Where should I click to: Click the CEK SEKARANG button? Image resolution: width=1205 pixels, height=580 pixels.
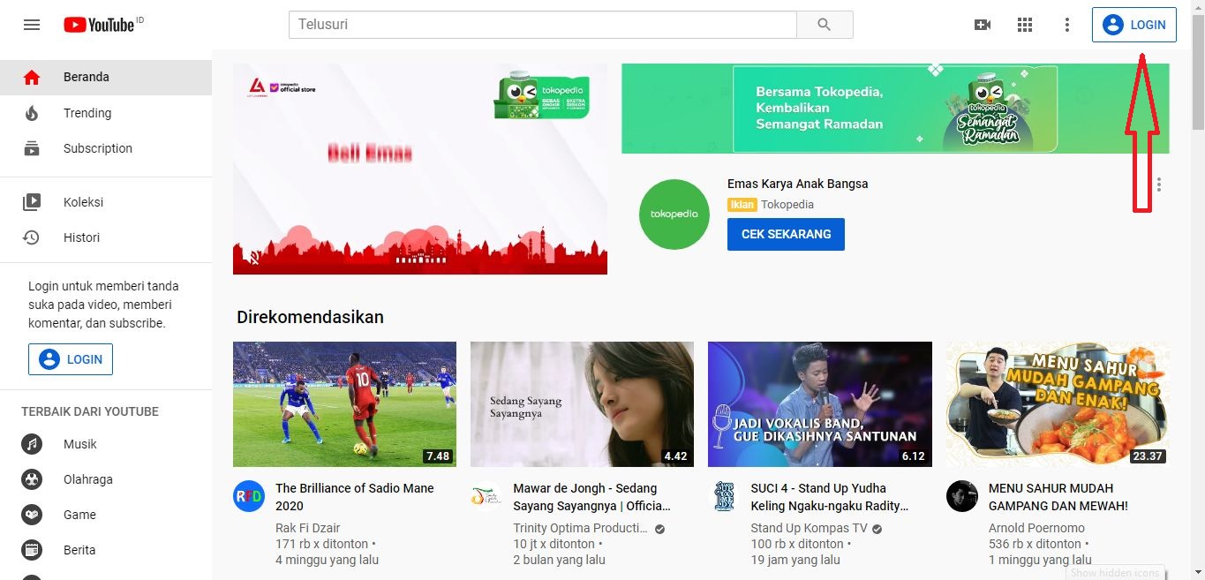click(x=786, y=234)
